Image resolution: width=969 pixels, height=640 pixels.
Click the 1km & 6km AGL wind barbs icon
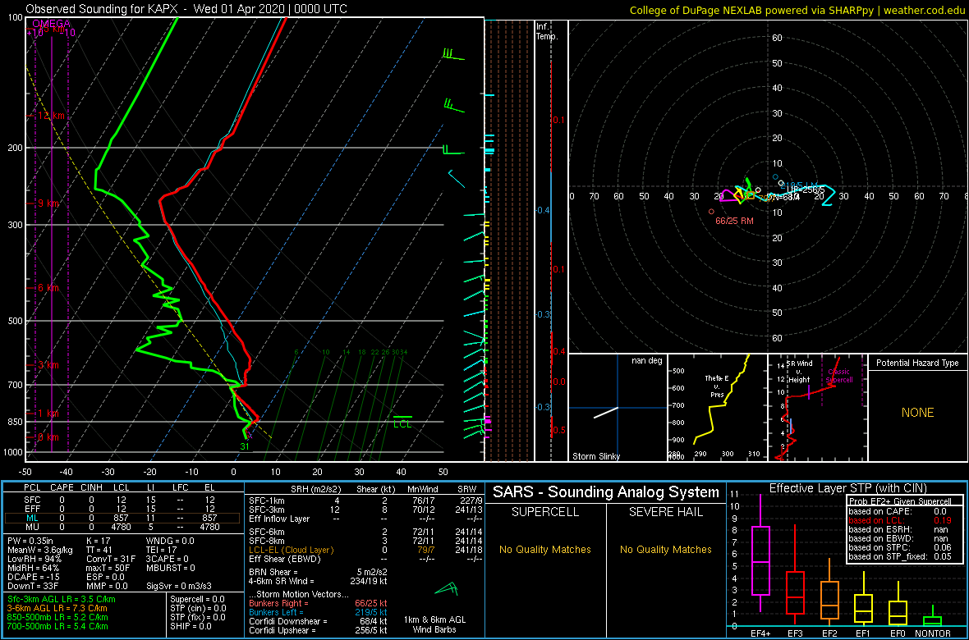(448, 589)
